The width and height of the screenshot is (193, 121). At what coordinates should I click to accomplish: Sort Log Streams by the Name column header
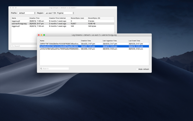tap(60, 41)
